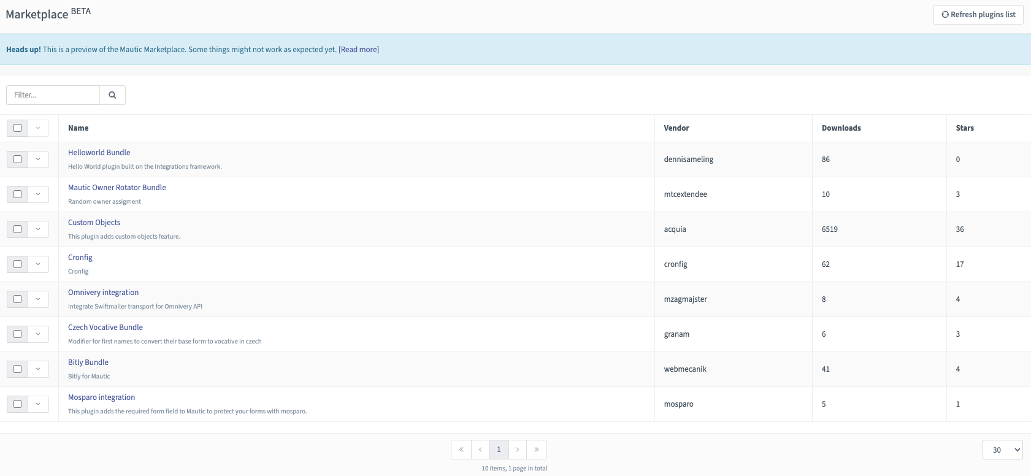
Task: Click Refresh plugins list button
Action: tap(978, 15)
